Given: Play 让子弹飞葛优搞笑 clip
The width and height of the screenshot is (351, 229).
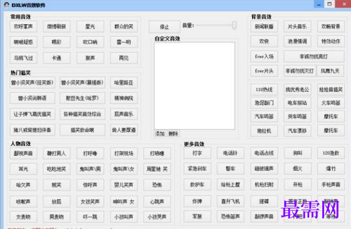Looking at the screenshot, I should pyautogui.click(x=33, y=114).
